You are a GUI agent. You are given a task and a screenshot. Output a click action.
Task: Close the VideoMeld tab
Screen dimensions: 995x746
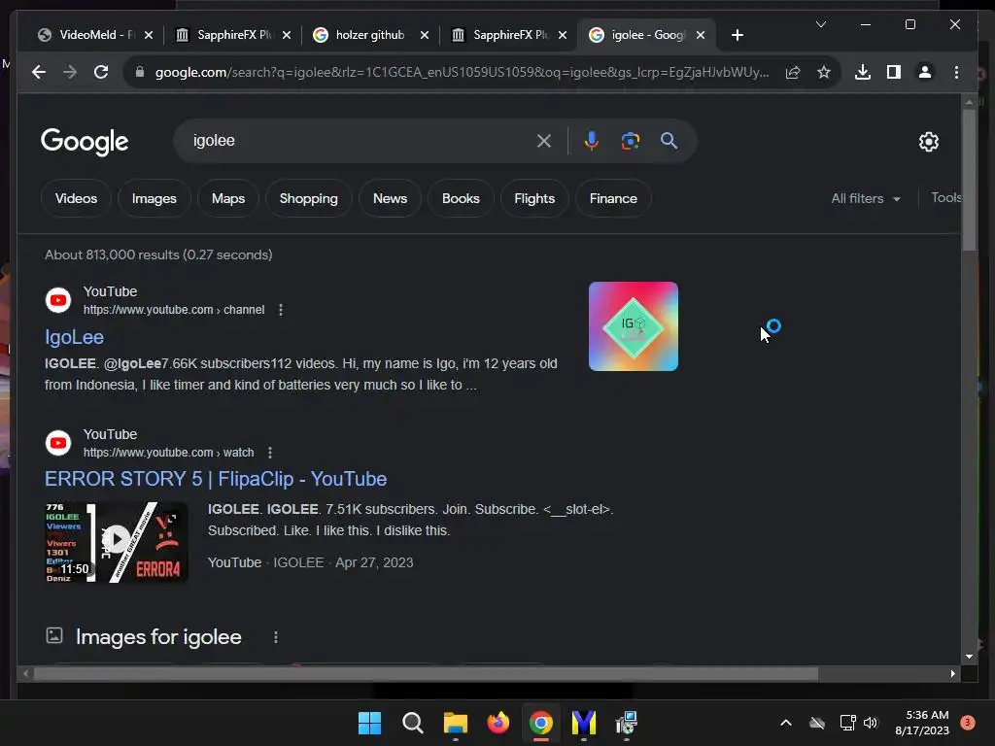pos(149,35)
